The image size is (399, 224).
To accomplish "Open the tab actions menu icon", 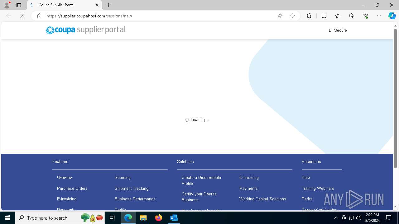I will pos(19,5).
